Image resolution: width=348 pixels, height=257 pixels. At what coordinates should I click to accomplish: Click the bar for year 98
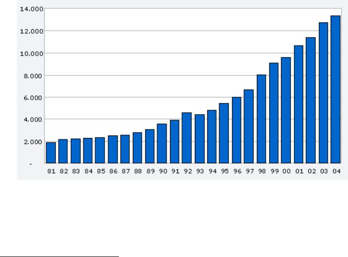261,119
